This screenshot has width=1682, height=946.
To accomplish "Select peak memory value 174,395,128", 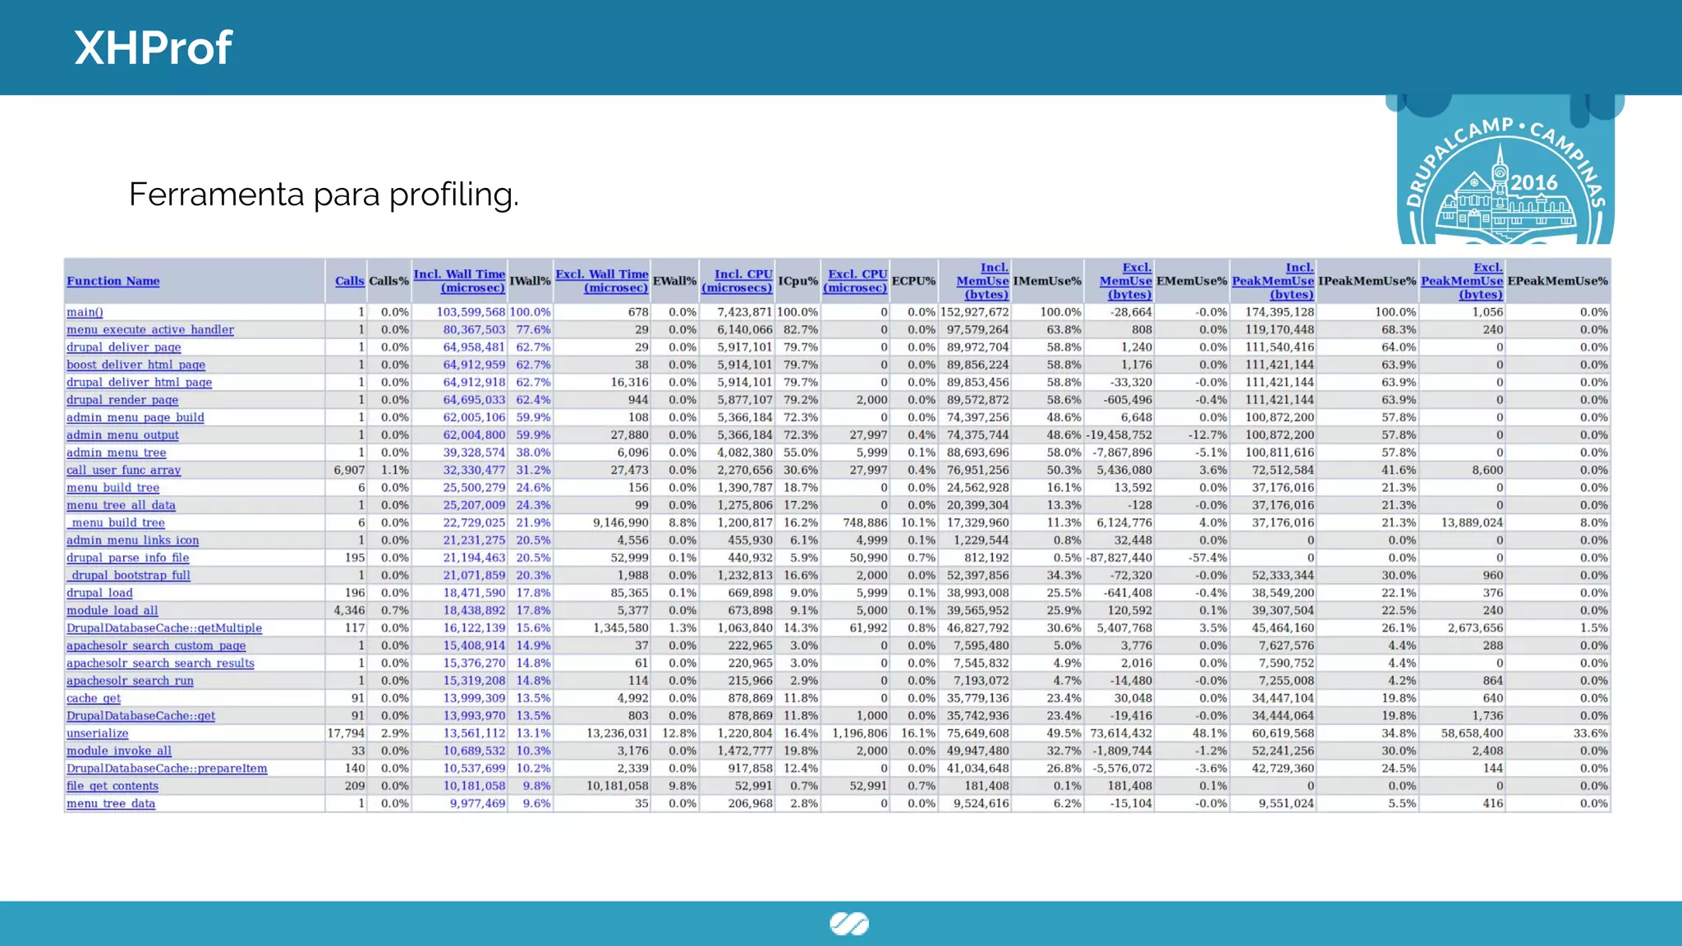I will 1280,312.
